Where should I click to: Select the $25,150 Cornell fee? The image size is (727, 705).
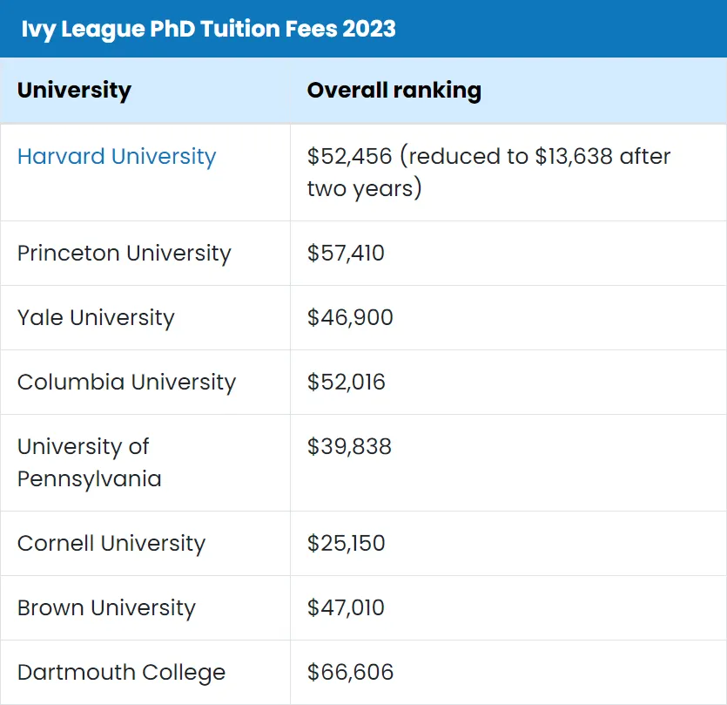[x=347, y=544]
